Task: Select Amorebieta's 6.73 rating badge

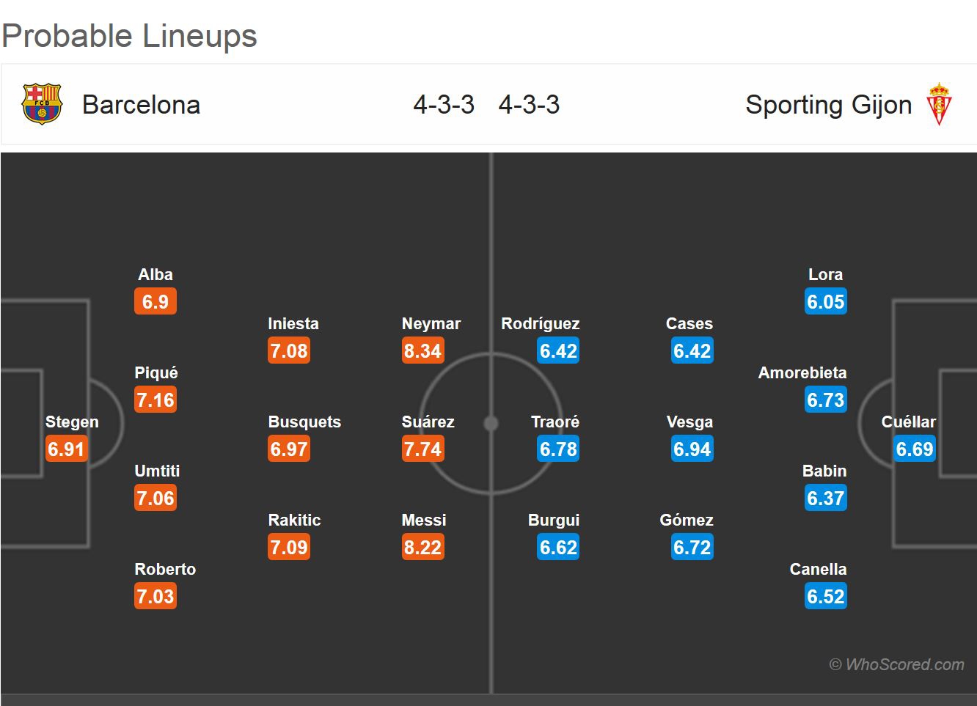Action: coord(826,400)
